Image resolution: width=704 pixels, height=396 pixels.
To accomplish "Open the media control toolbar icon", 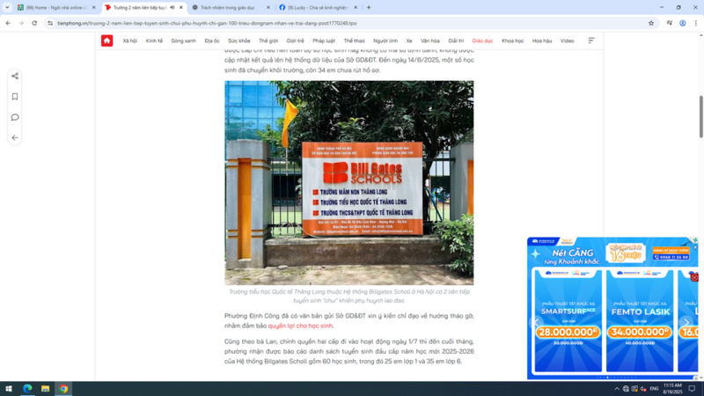I will [x=670, y=24].
